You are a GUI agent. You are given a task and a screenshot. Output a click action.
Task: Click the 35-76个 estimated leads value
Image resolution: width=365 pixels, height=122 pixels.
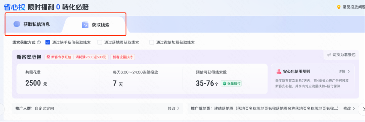(x=207, y=84)
